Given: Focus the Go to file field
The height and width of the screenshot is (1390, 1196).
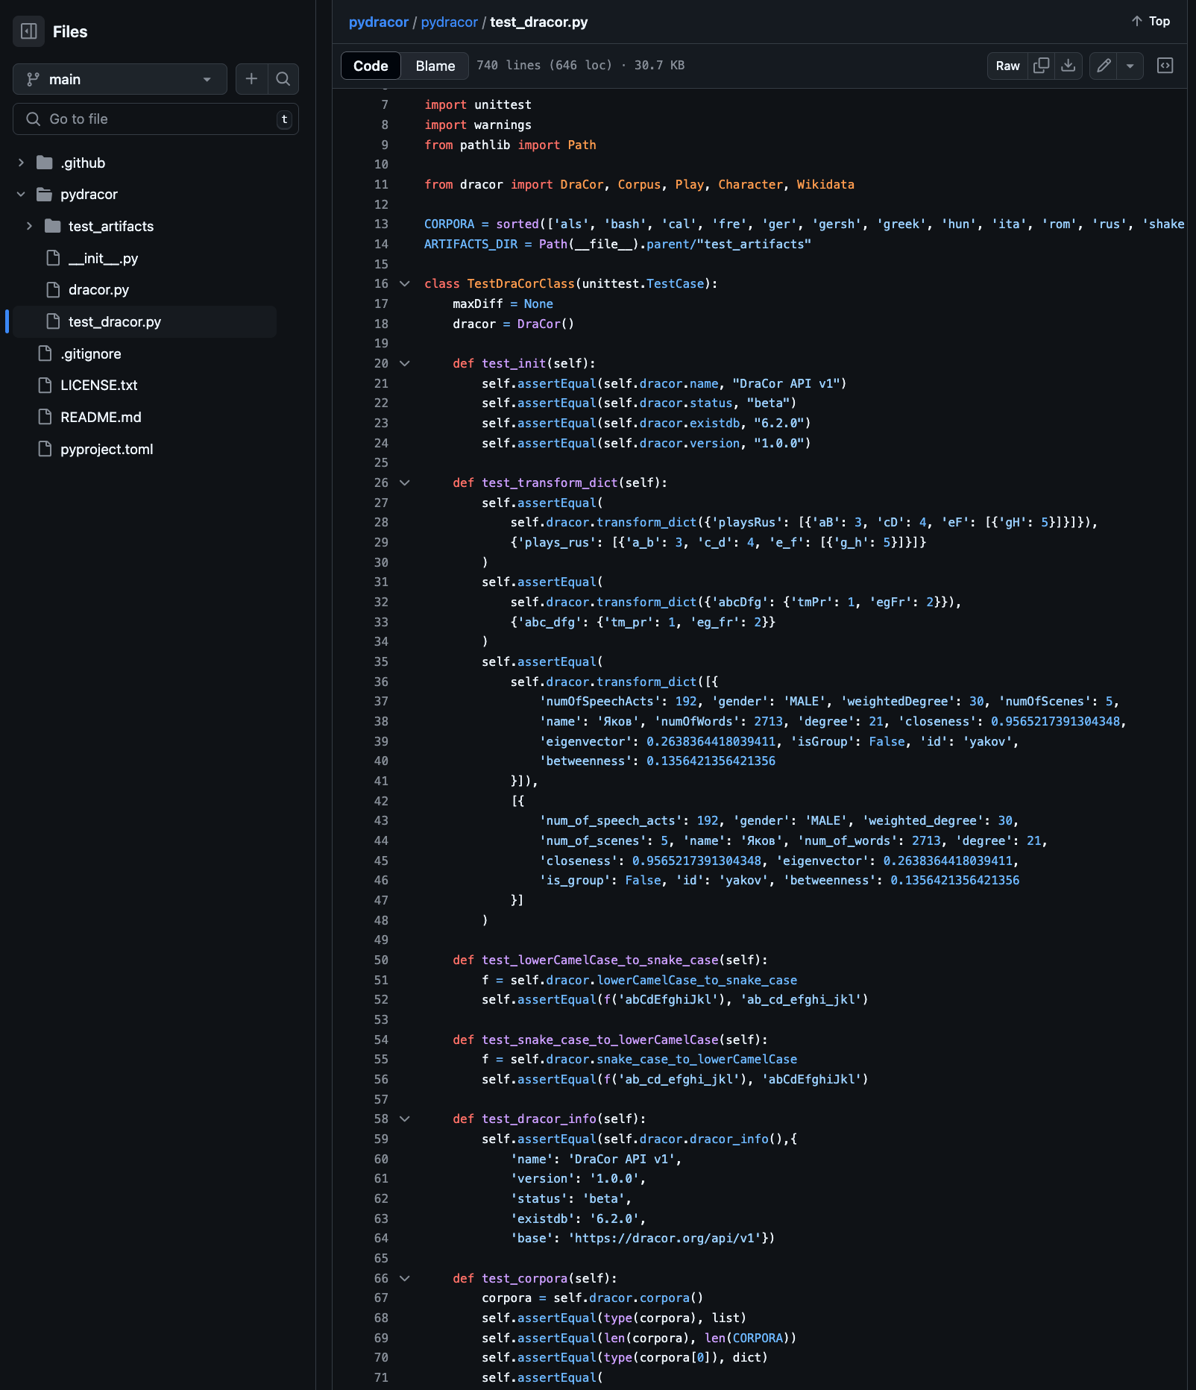Looking at the screenshot, I should [x=156, y=119].
